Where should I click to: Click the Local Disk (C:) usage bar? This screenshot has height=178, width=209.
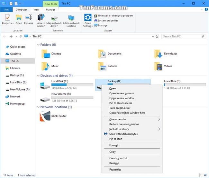[x=72, y=84]
